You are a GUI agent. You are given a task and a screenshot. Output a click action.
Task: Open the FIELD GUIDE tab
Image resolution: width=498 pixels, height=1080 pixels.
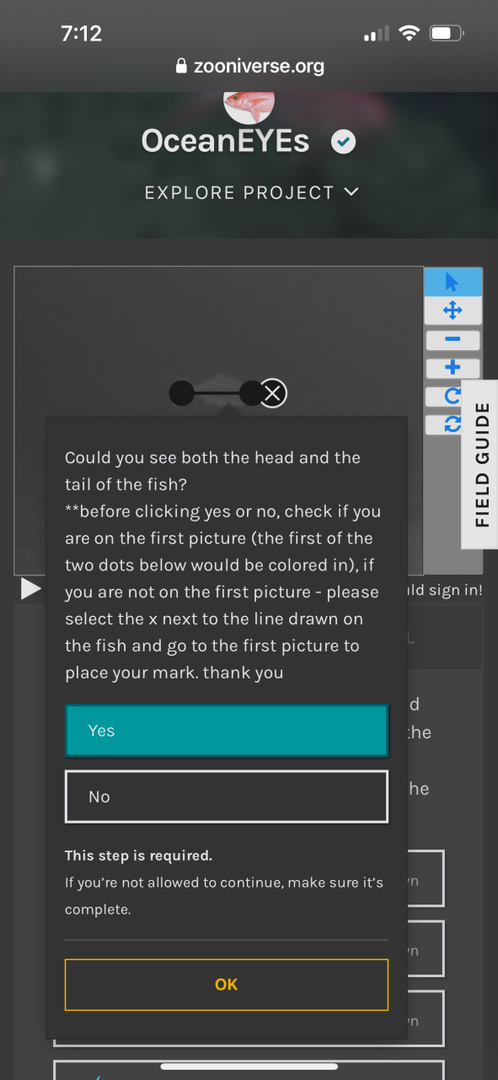click(x=481, y=465)
